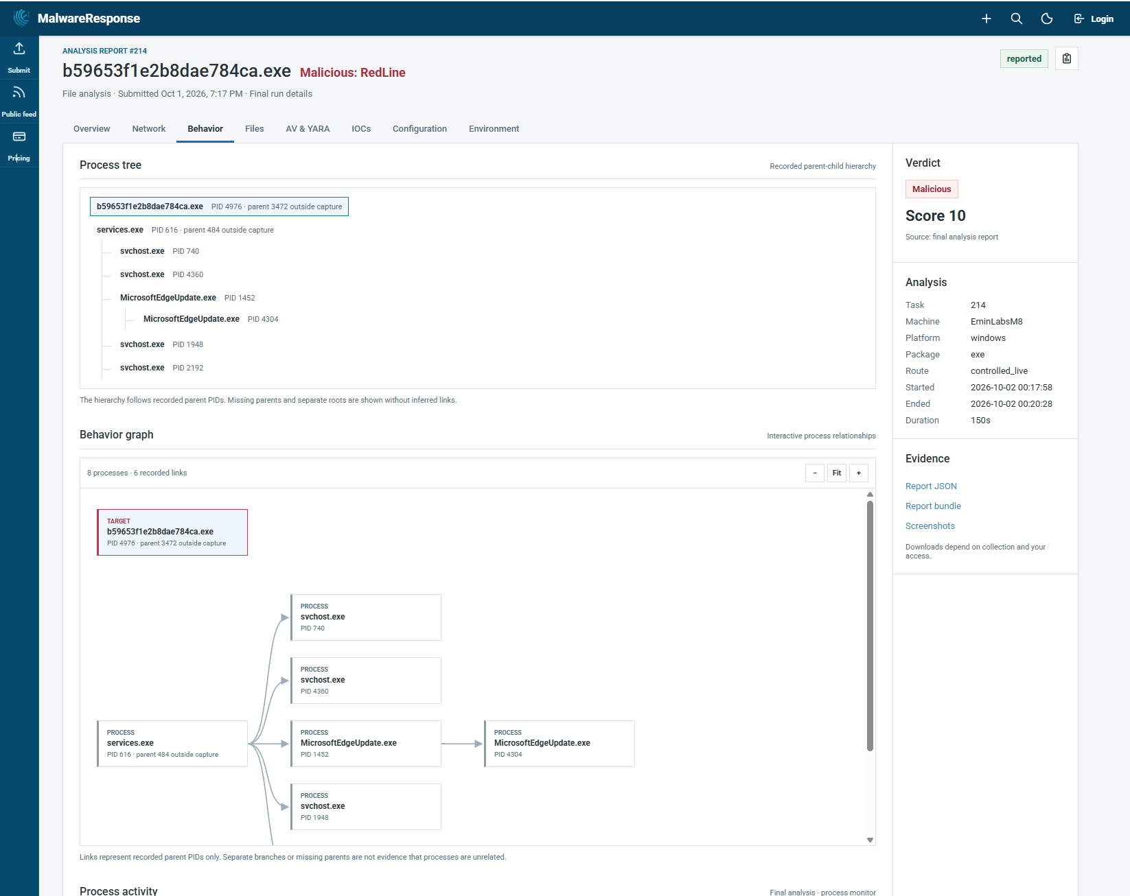Click the behavior graph vertical scrollbar thumb
This screenshot has height=896, width=1130.
870,626
